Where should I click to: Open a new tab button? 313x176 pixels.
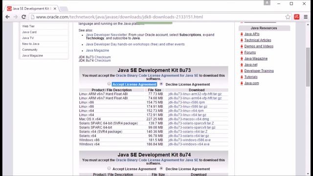pyautogui.click(x=64, y=9)
